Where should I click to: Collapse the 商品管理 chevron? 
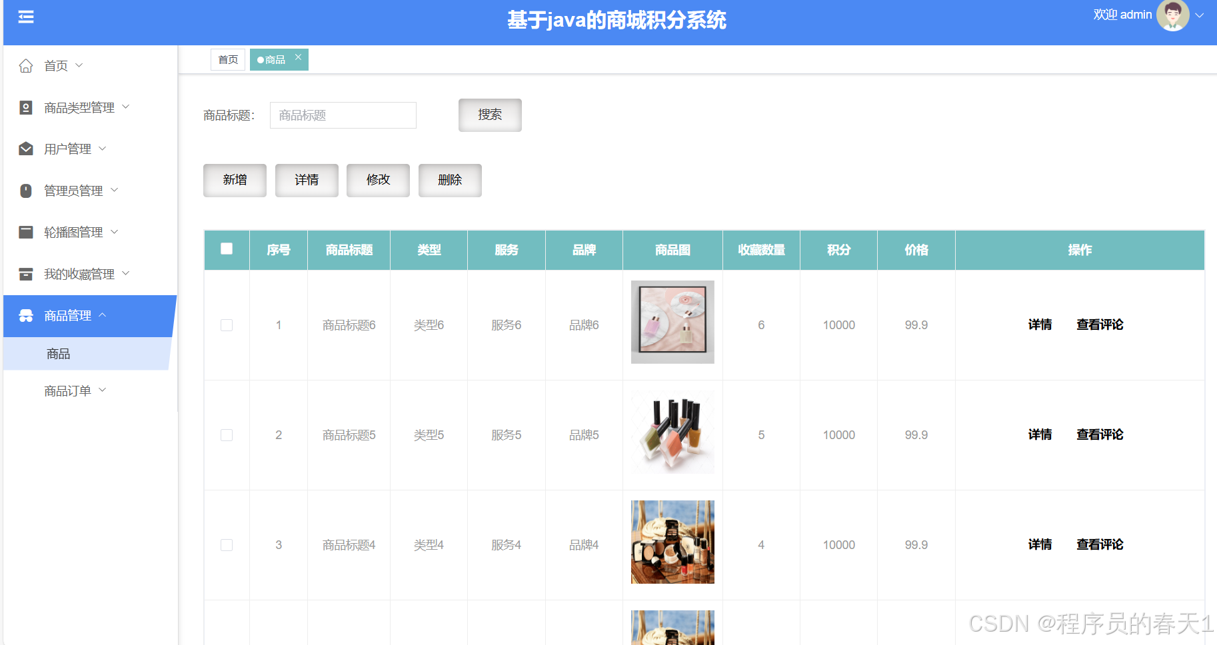(103, 315)
